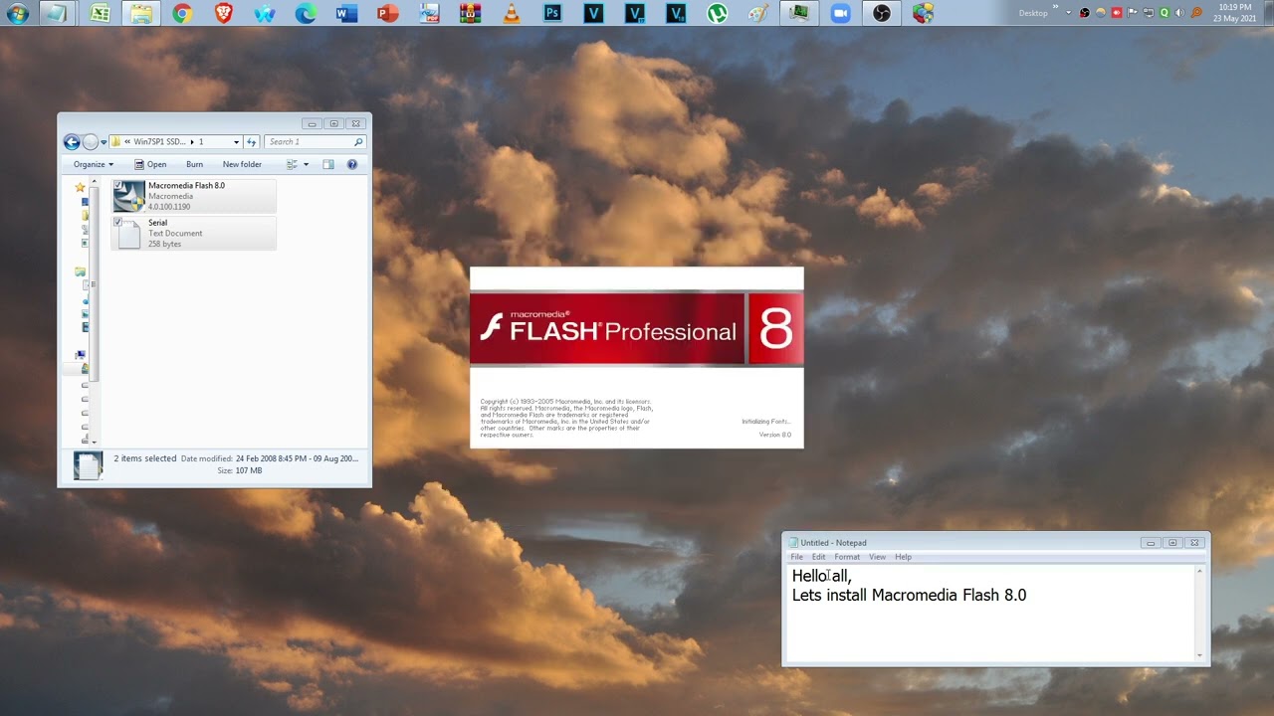The height and width of the screenshot is (716, 1274).
Task: Click the Flash Professional 8 splash screen
Action: coord(636,357)
